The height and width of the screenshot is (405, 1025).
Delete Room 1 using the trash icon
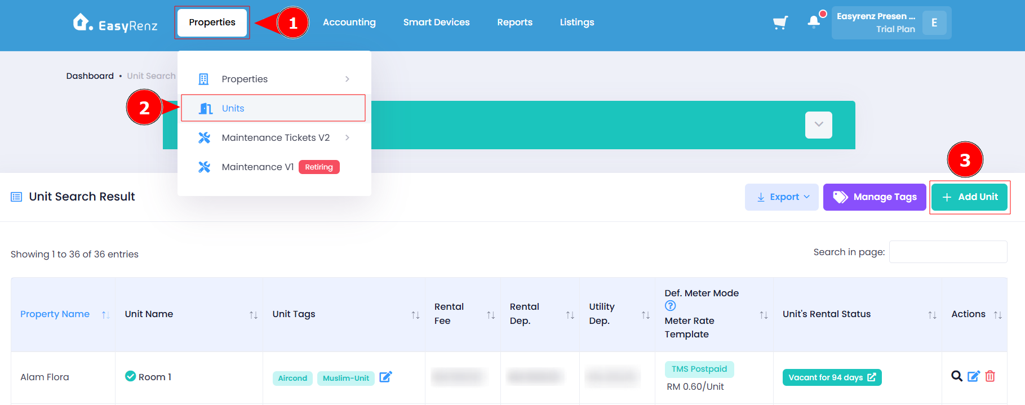click(990, 376)
